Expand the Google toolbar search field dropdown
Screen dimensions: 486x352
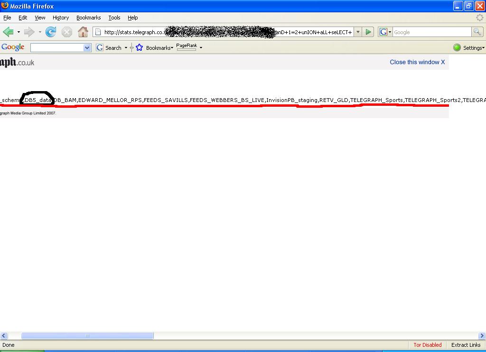pyautogui.click(x=87, y=48)
